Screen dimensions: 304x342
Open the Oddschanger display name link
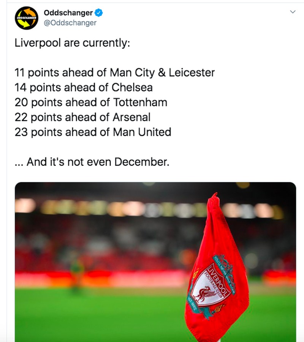point(68,13)
